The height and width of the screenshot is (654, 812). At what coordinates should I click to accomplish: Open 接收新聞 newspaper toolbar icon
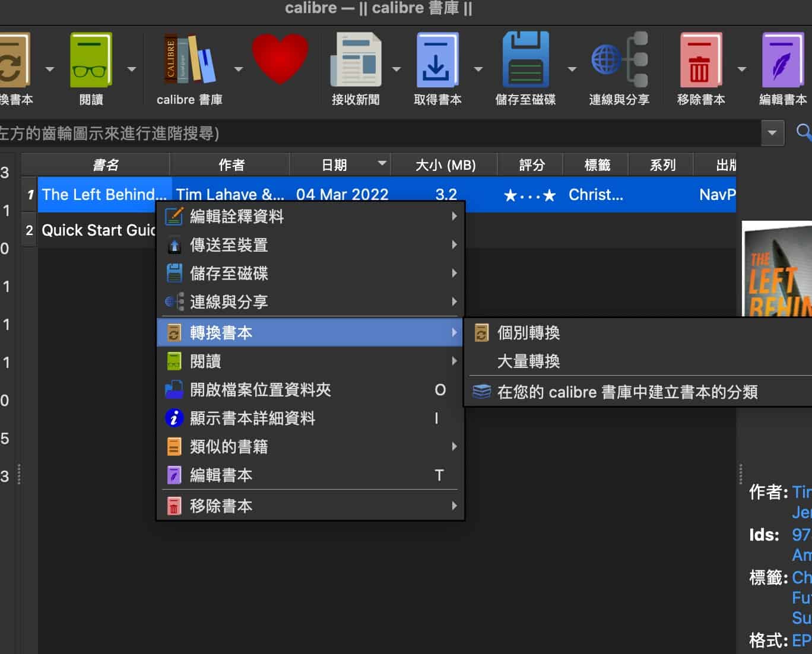[x=355, y=61]
